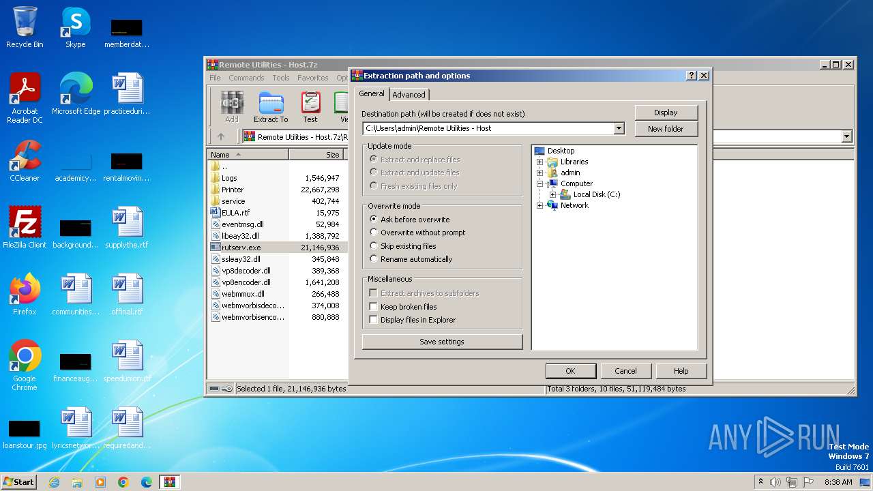Expand Local Disk (C:) node
The height and width of the screenshot is (491, 873).
coord(552,194)
